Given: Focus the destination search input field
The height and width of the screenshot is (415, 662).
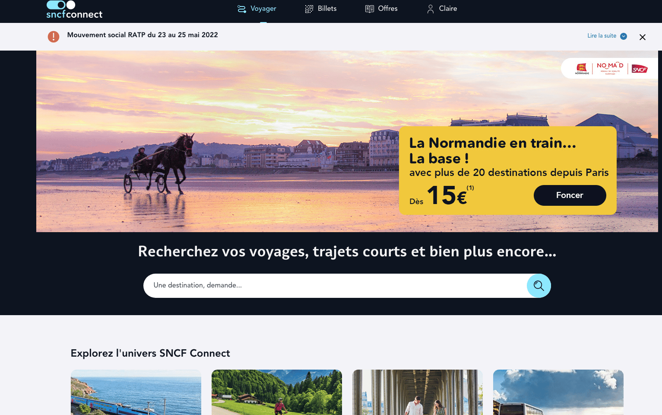Looking at the screenshot, I should coord(335,286).
